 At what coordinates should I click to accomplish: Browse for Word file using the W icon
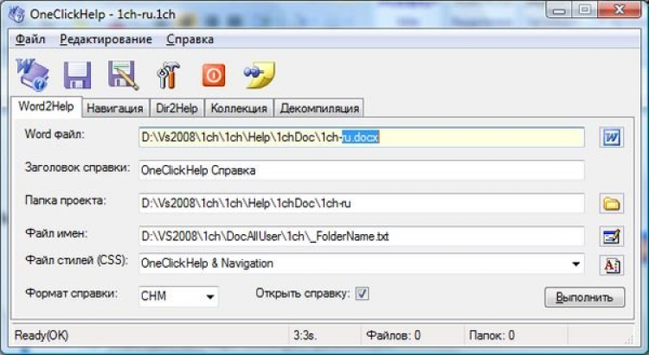[x=611, y=137]
